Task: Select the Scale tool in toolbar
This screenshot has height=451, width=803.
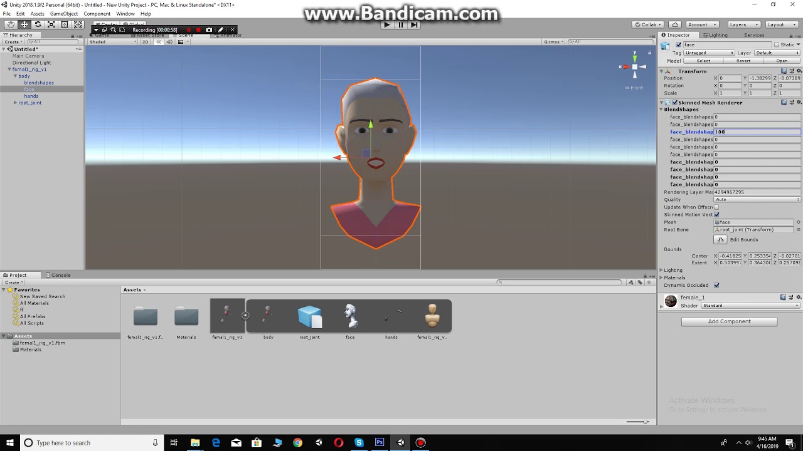Action: 51,24
